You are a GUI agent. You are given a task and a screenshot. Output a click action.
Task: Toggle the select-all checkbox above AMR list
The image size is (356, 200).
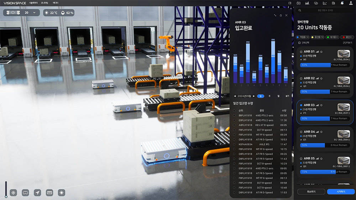pos(299,43)
